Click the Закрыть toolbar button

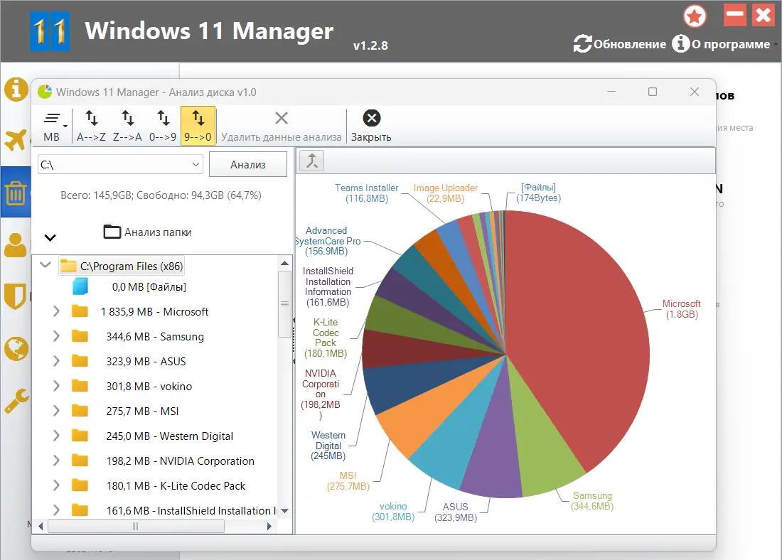371,126
